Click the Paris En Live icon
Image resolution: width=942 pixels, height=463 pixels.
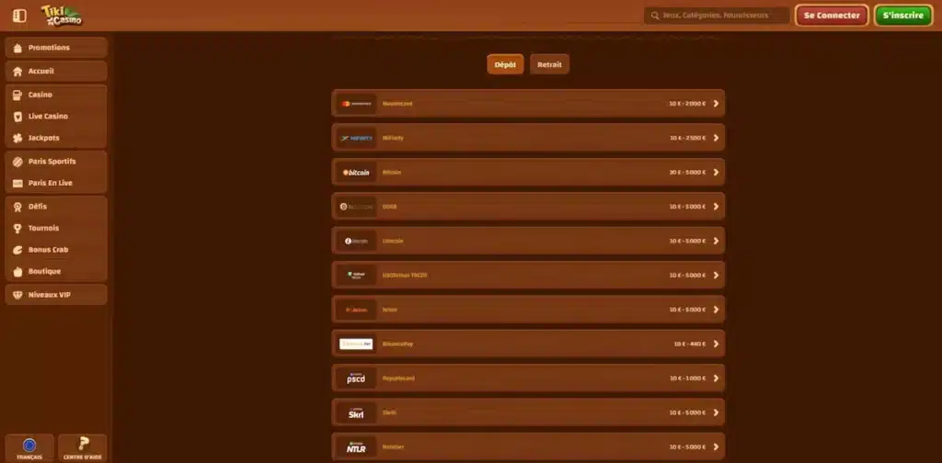click(x=17, y=183)
